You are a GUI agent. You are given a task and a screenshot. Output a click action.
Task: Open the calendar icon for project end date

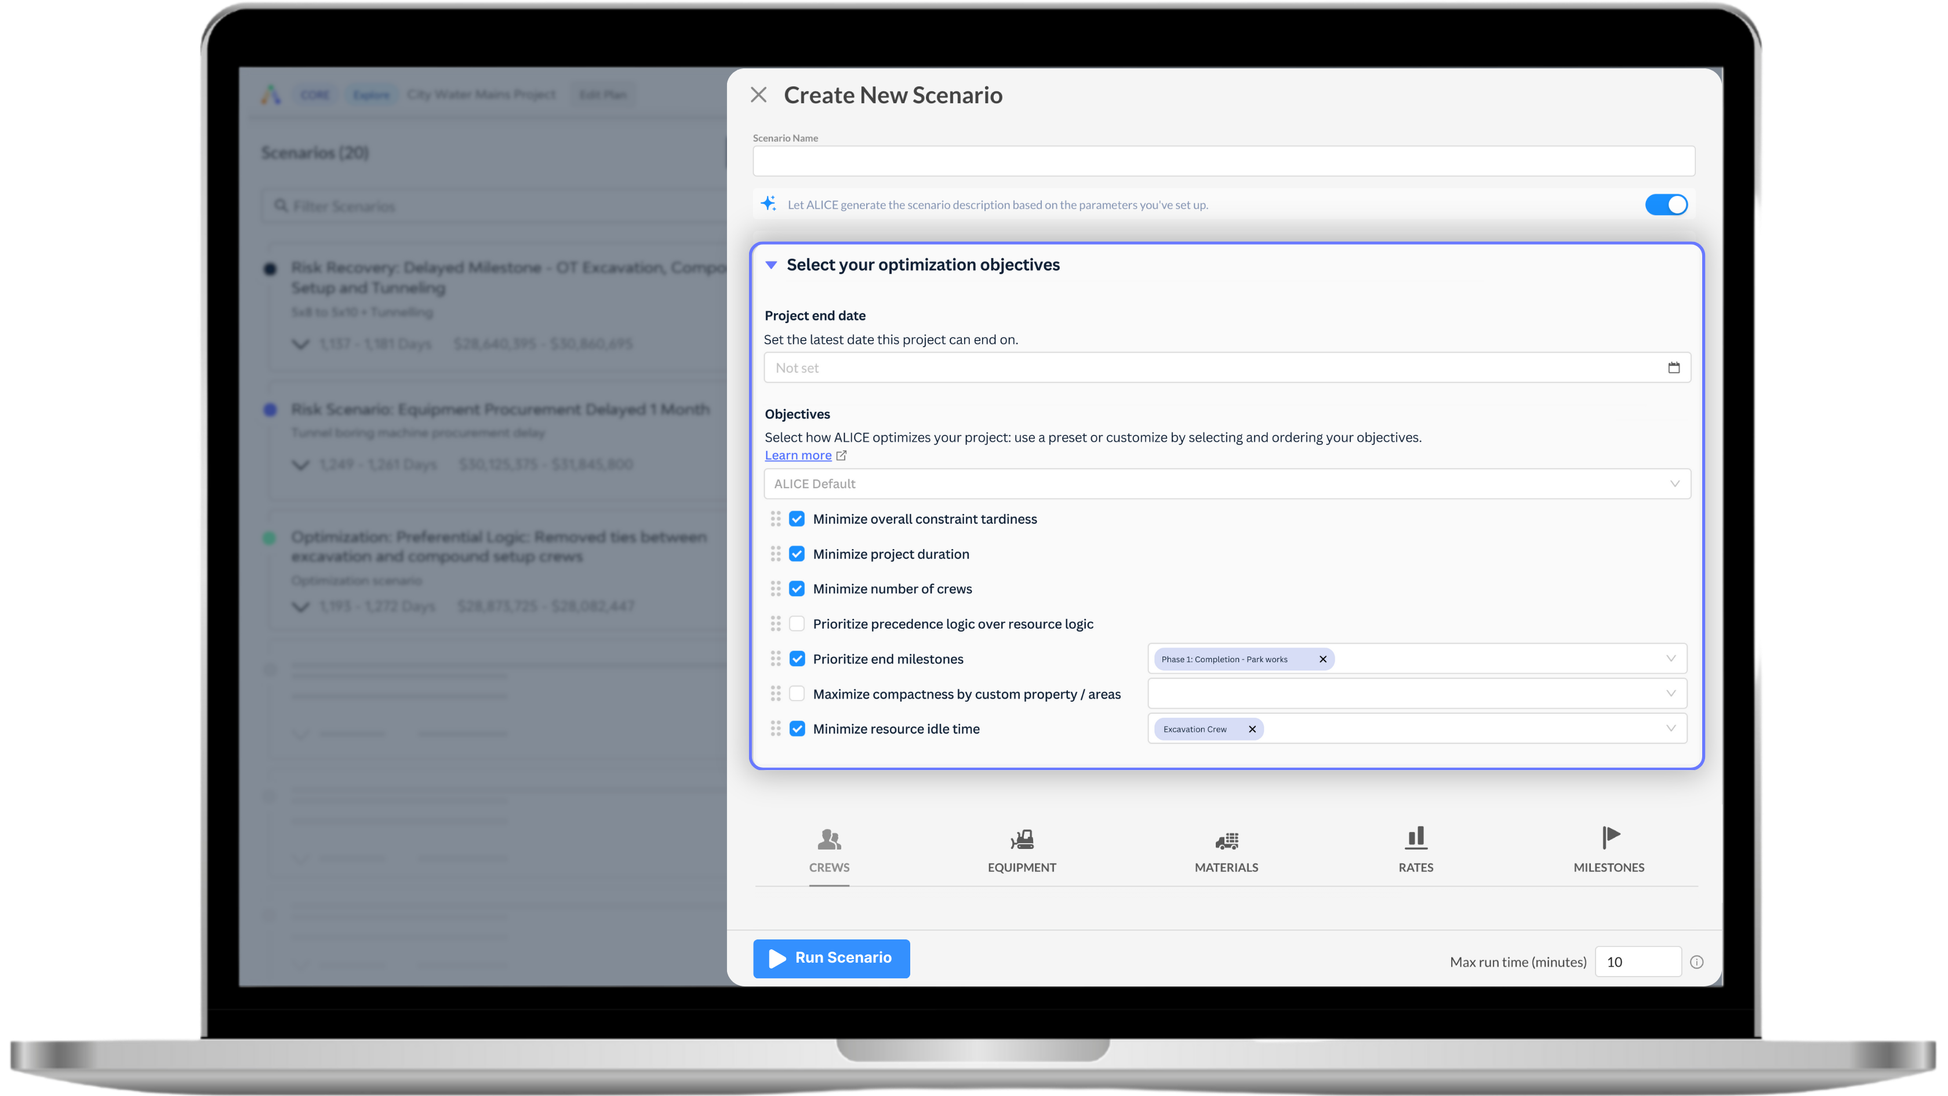pyautogui.click(x=1674, y=368)
